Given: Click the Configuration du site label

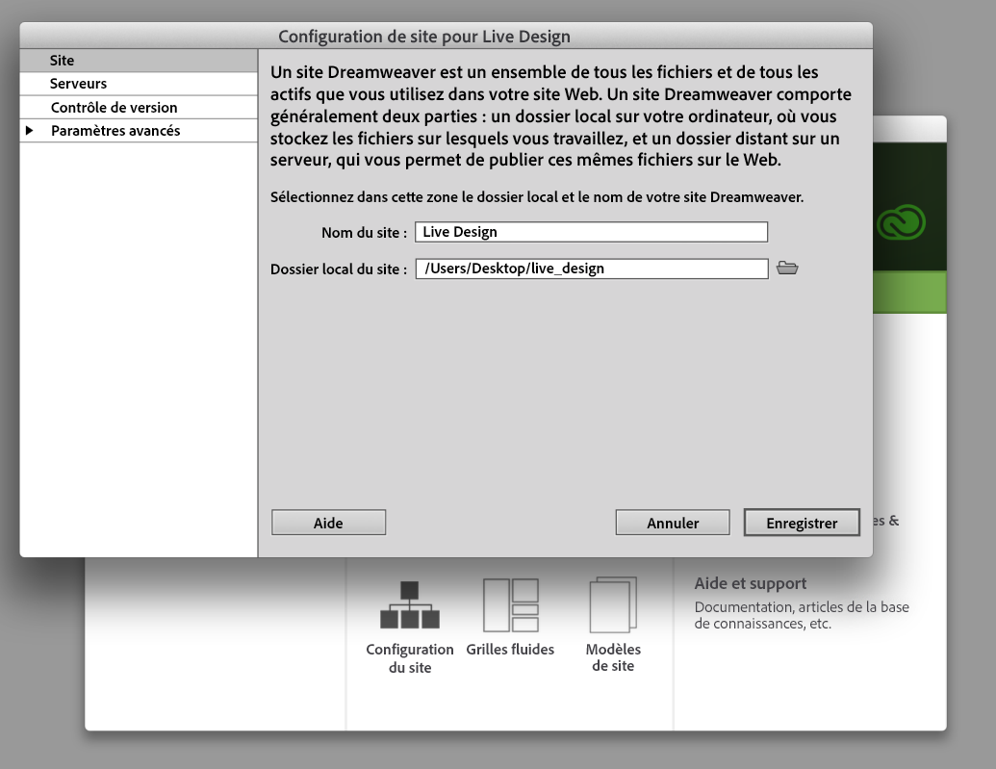Looking at the screenshot, I should [x=410, y=658].
